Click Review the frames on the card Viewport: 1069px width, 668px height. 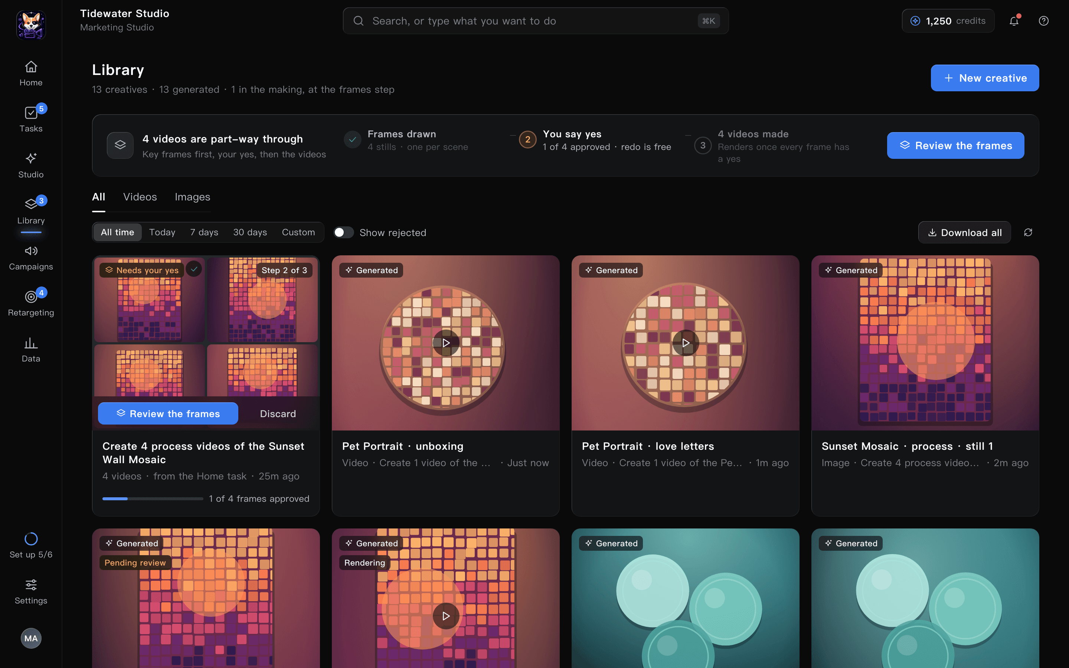(x=168, y=413)
